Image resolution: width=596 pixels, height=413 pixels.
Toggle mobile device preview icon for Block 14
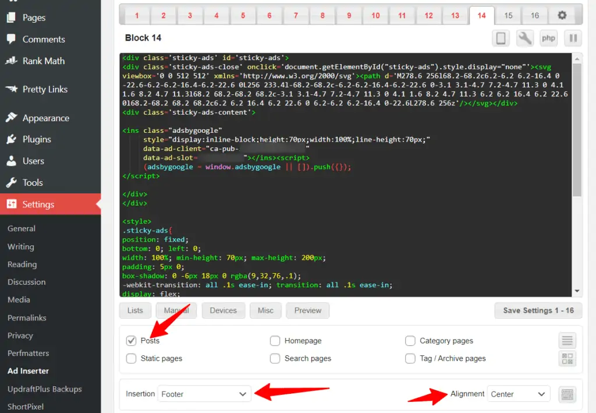coord(501,38)
